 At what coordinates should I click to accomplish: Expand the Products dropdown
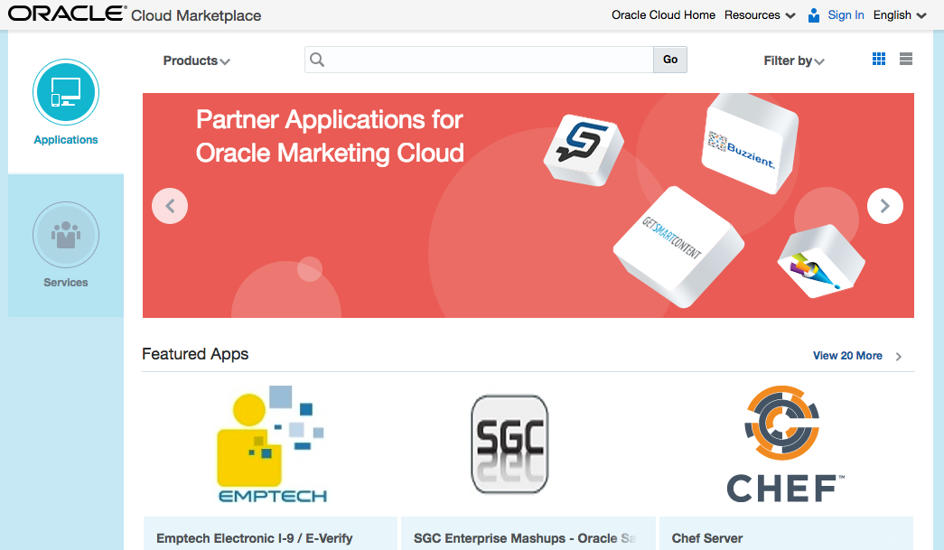point(196,61)
